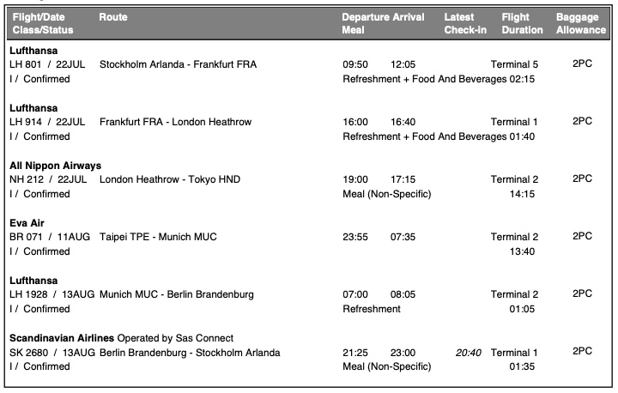Select the Stockholm Arlanda - Frankfurt FRA route

point(178,64)
